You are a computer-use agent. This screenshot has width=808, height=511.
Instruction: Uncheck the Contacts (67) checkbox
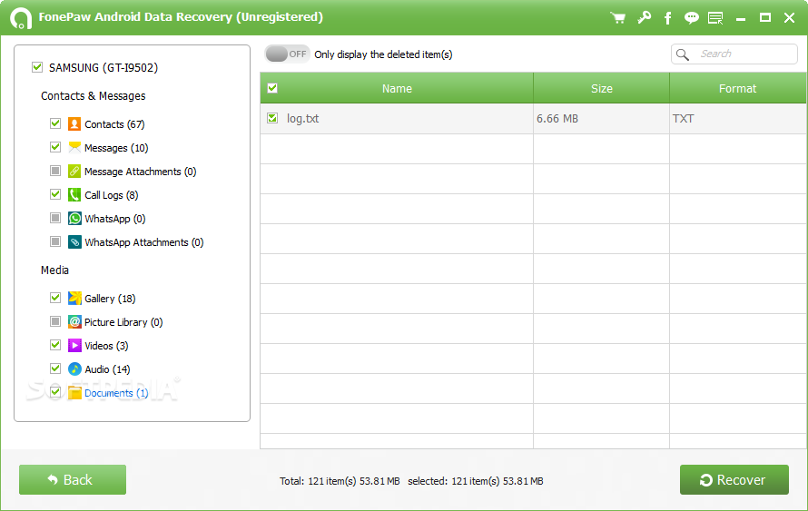point(55,123)
